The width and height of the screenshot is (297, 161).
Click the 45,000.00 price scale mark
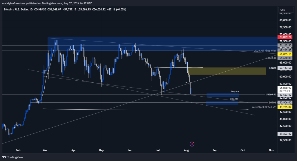point(285,119)
